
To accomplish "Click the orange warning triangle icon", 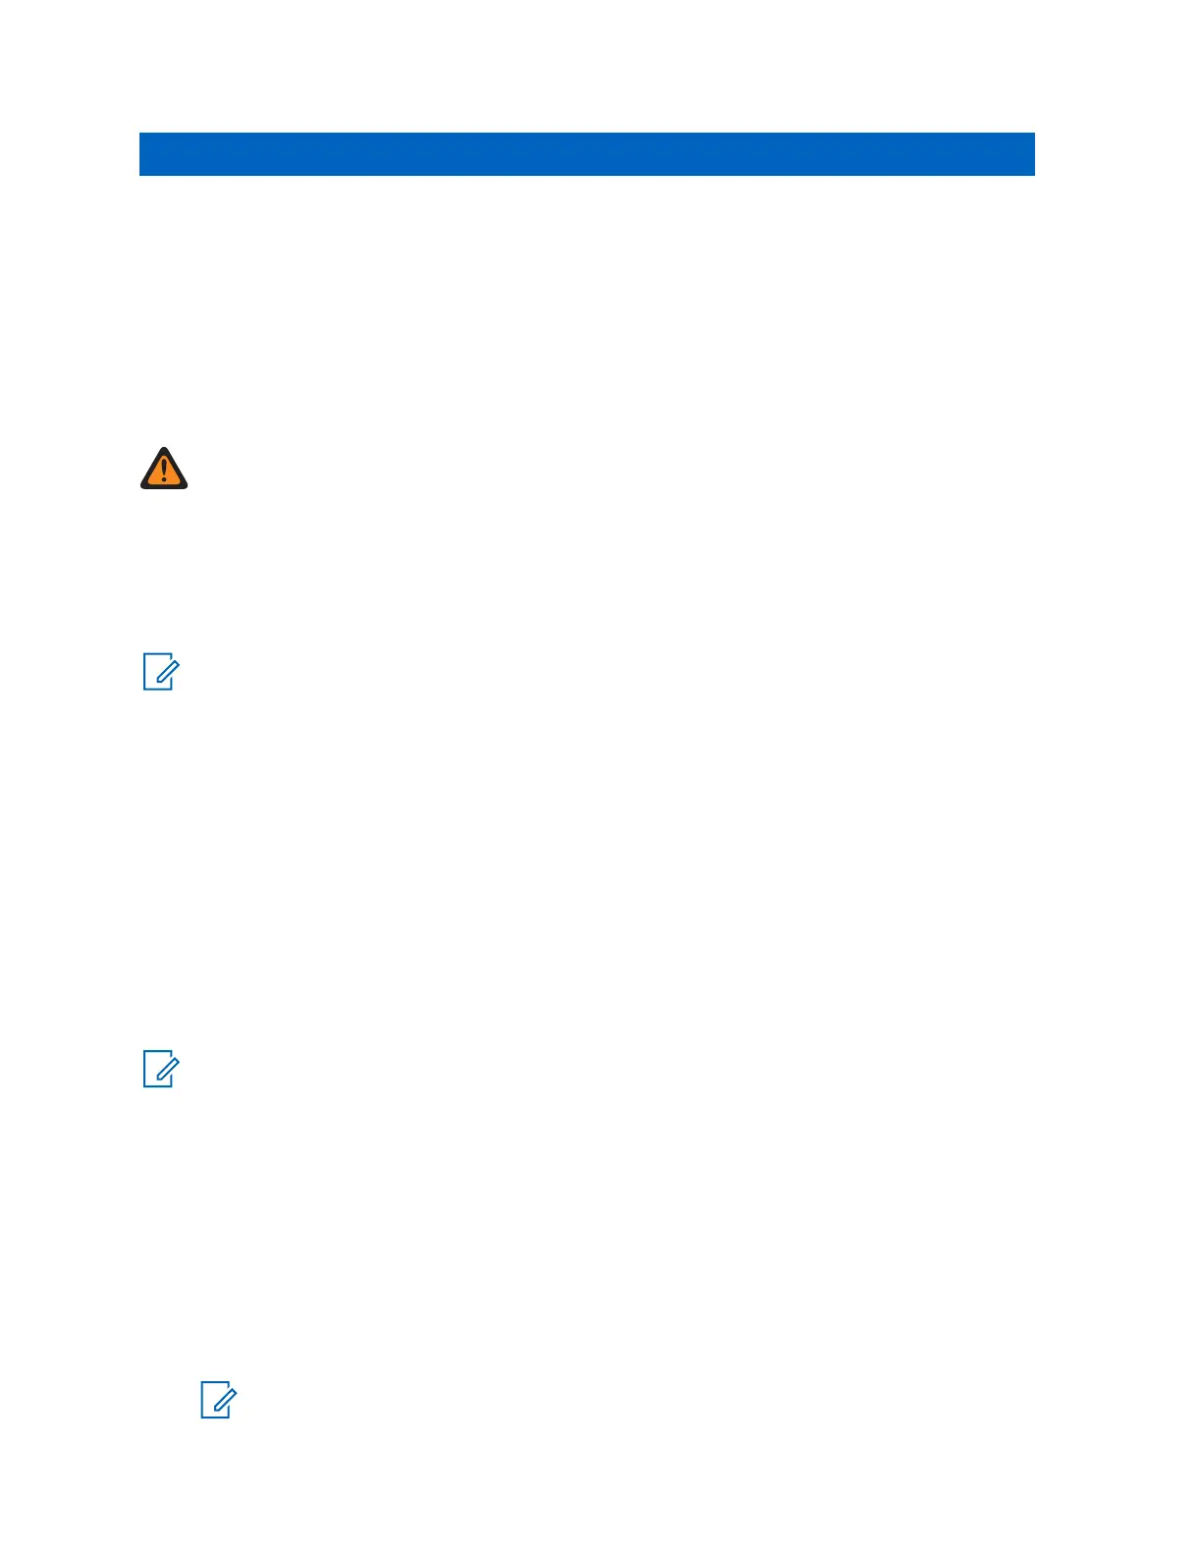I will click(164, 469).
